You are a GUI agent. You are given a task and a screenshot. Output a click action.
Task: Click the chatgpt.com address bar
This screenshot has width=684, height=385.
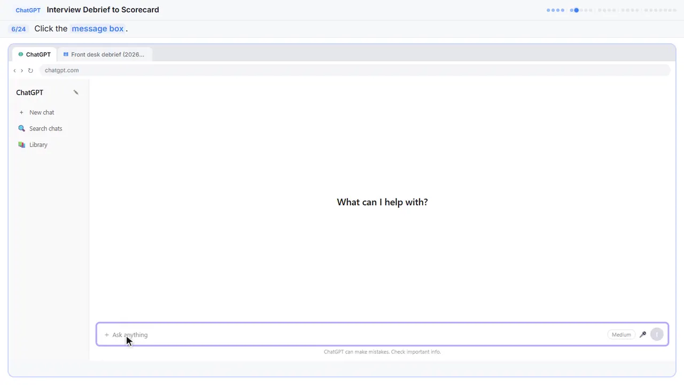(354, 70)
